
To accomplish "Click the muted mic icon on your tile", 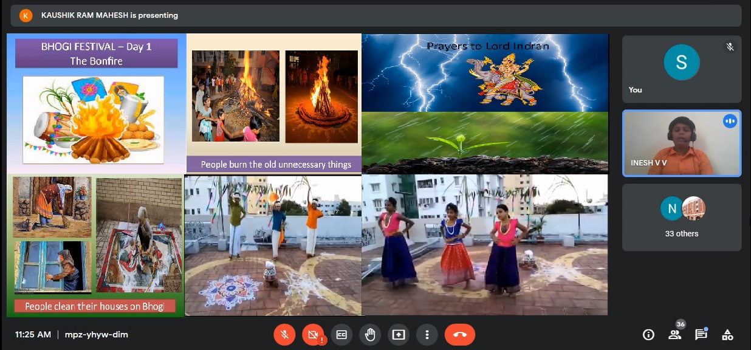I will tap(730, 47).
